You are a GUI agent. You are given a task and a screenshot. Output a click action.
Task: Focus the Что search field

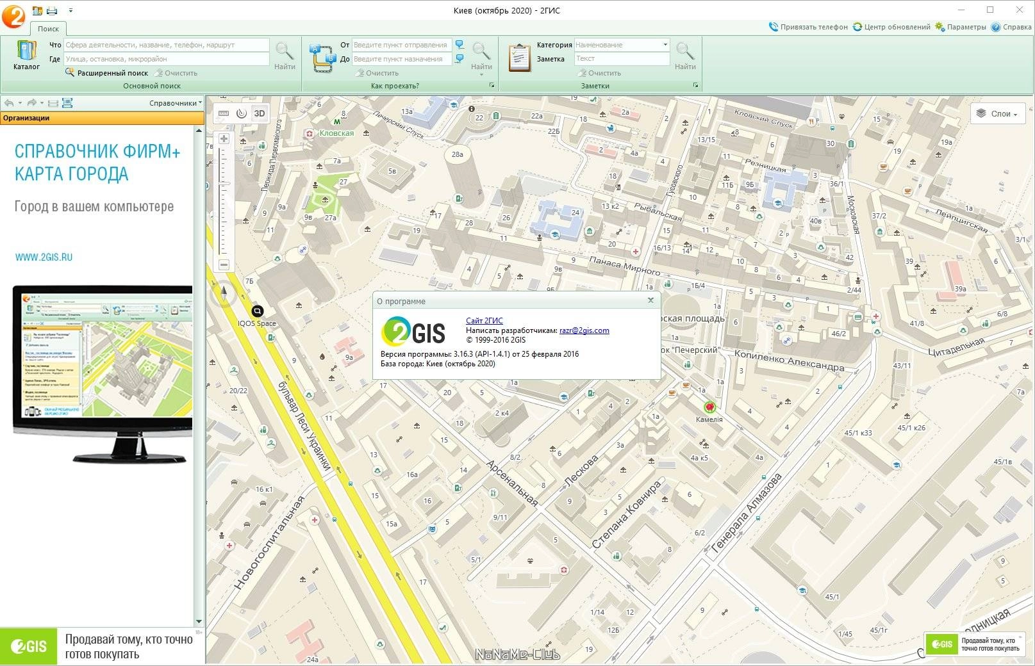tap(167, 45)
